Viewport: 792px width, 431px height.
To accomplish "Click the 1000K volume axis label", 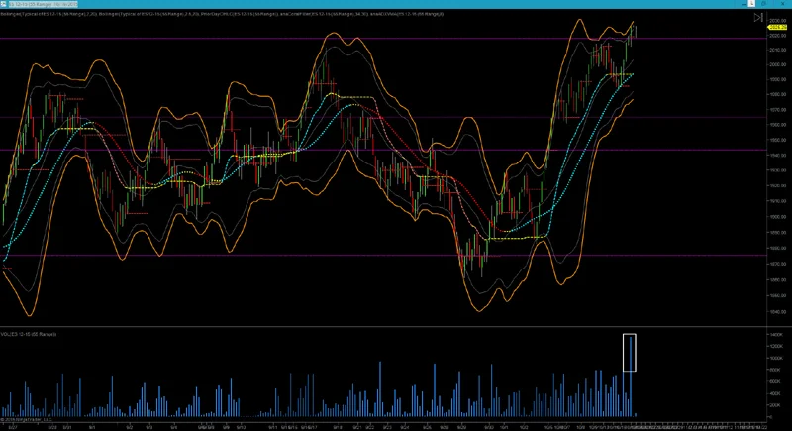I will click(x=776, y=358).
